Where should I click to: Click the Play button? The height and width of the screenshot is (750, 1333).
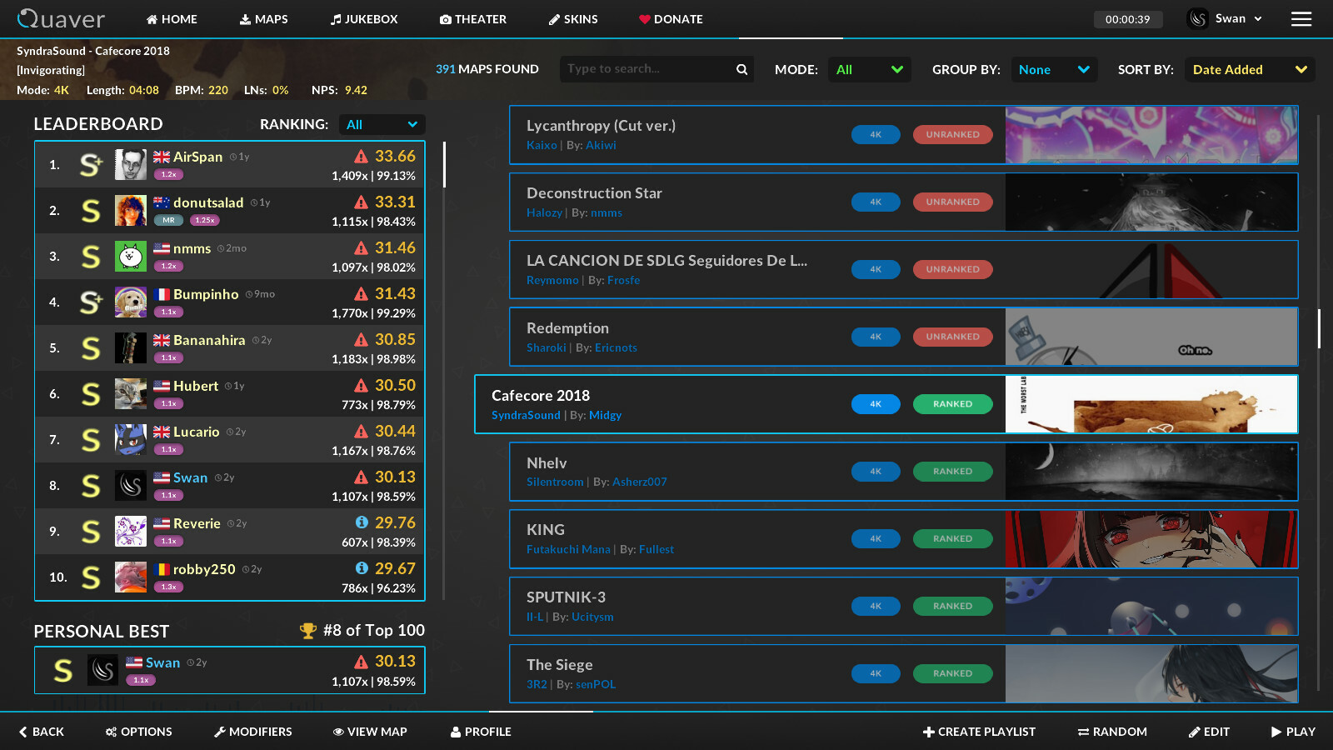click(1293, 732)
